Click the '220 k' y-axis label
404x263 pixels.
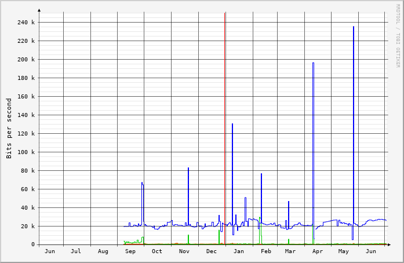[26, 41]
